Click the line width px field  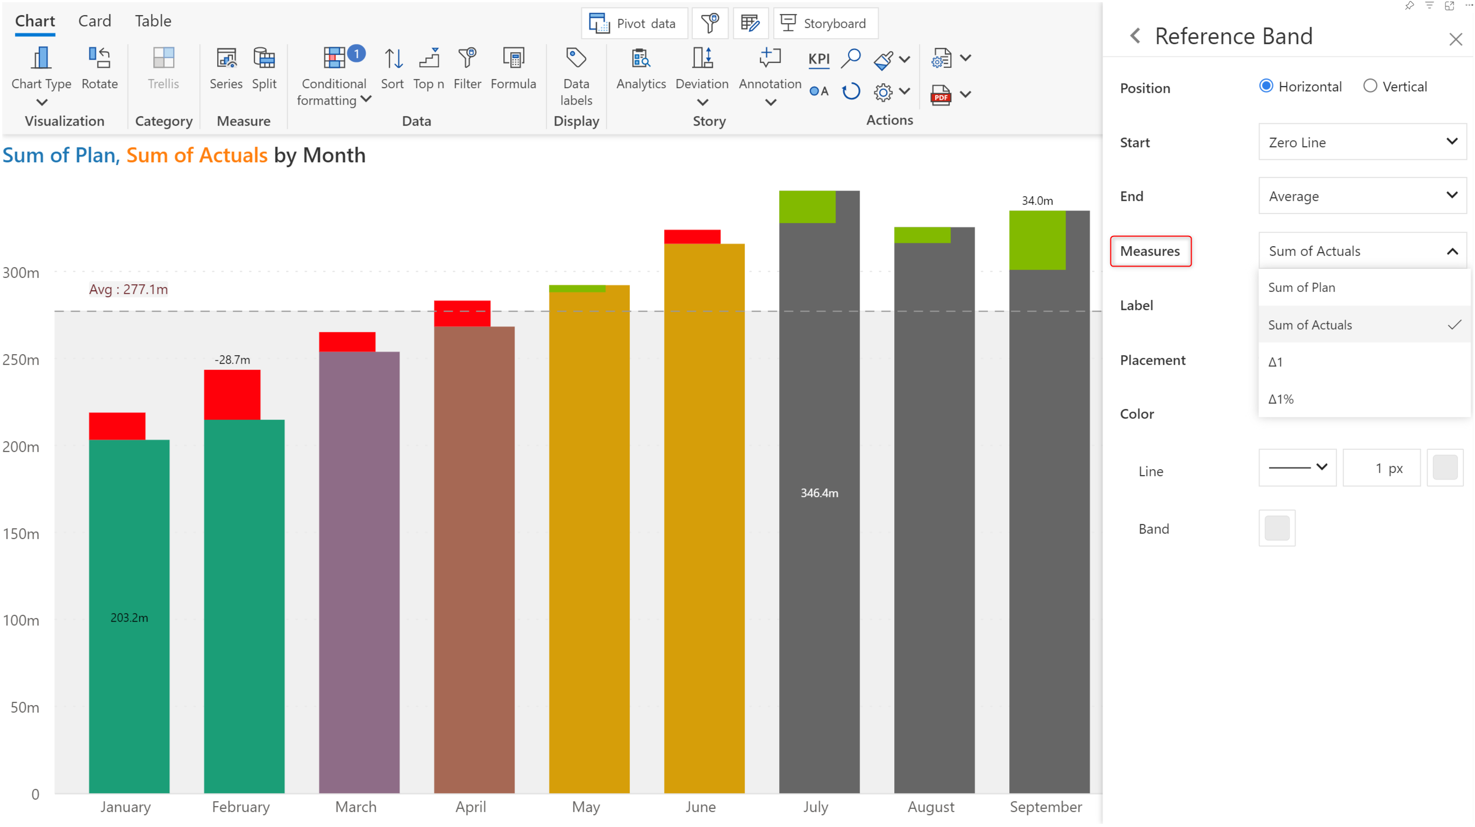(x=1380, y=468)
